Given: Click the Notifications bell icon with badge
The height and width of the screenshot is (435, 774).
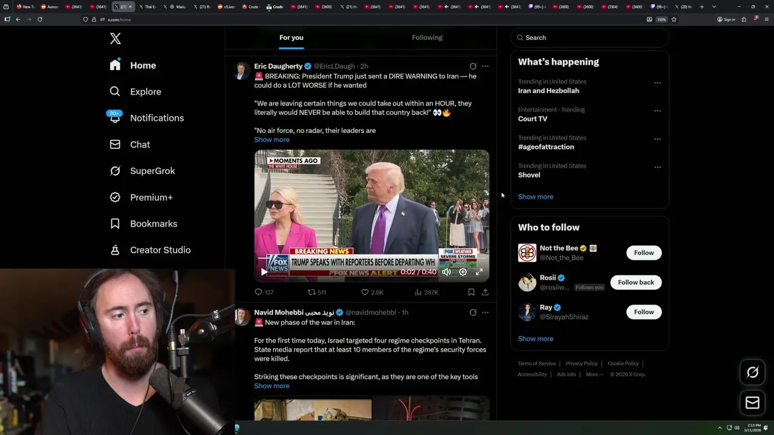Looking at the screenshot, I should pyautogui.click(x=115, y=117).
